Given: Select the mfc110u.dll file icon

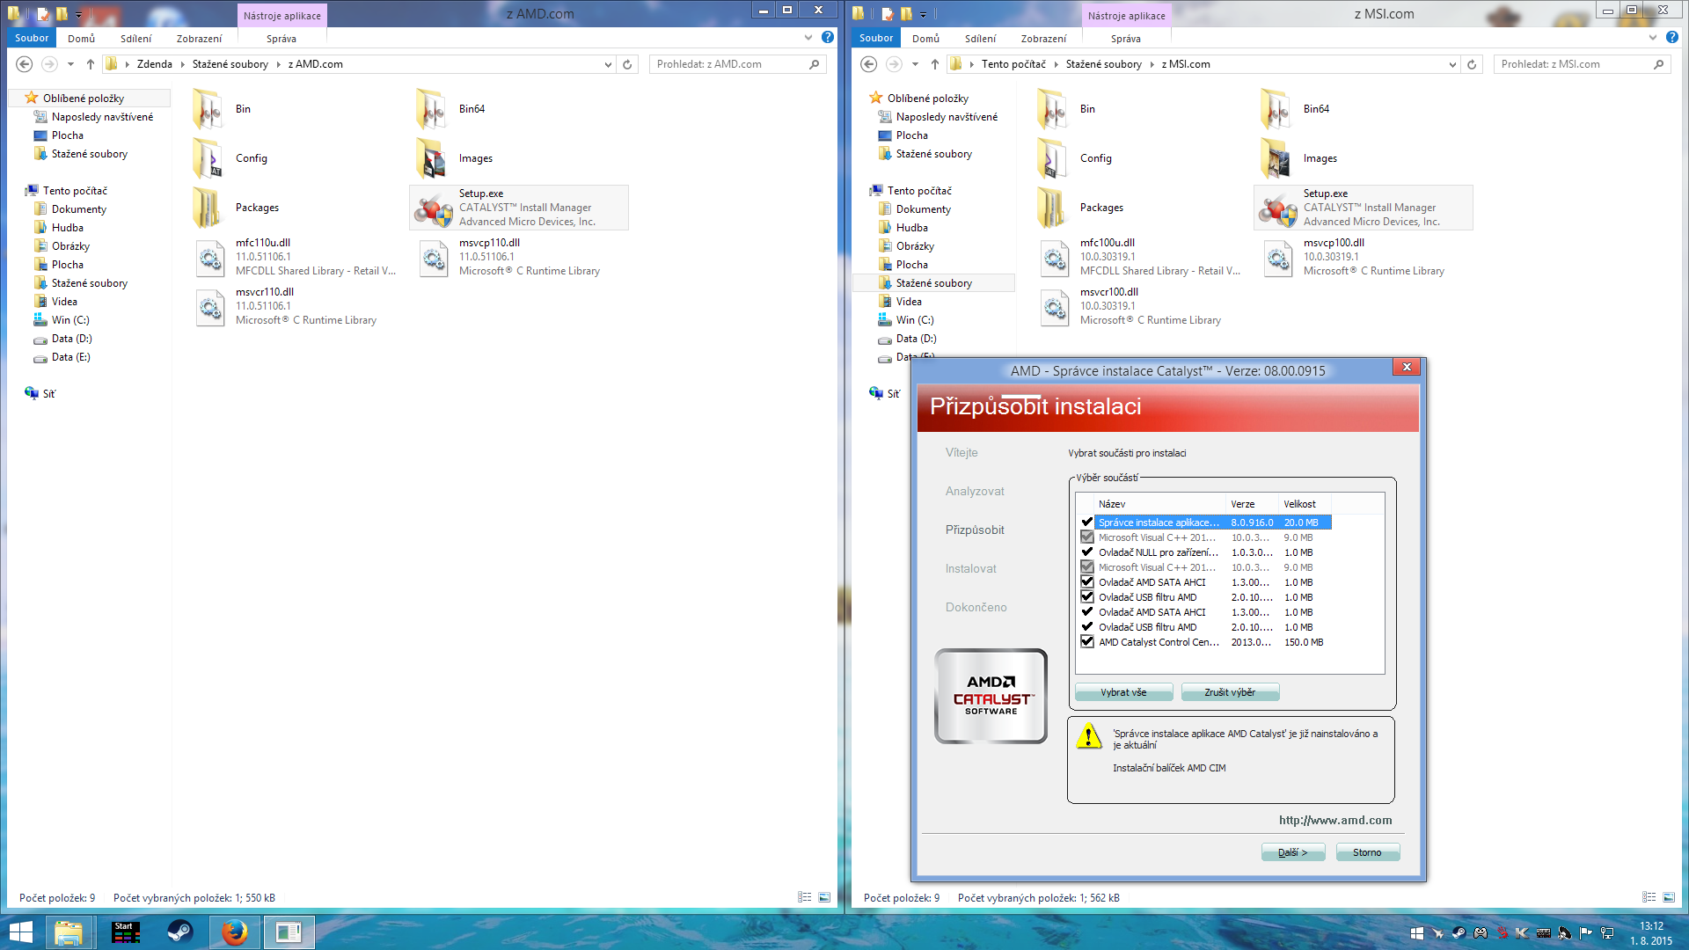Looking at the screenshot, I should pyautogui.click(x=209, y=258).
